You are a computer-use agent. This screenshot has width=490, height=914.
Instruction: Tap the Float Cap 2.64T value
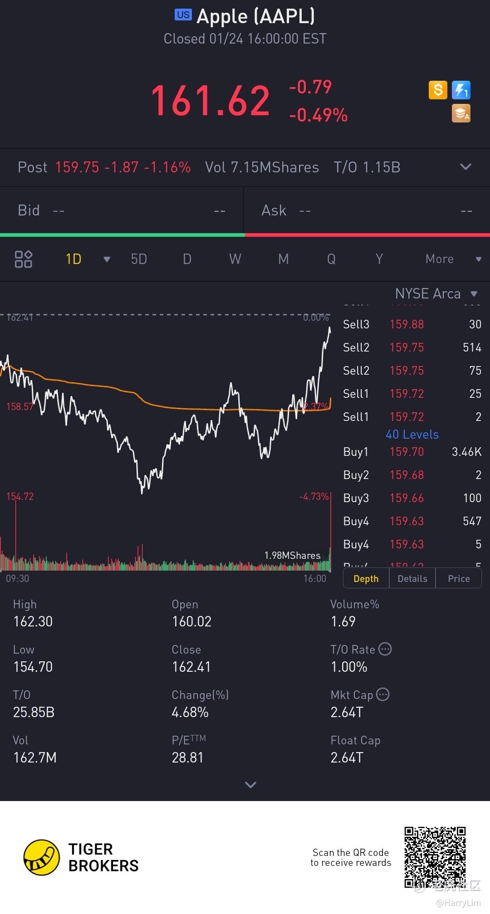347,758
